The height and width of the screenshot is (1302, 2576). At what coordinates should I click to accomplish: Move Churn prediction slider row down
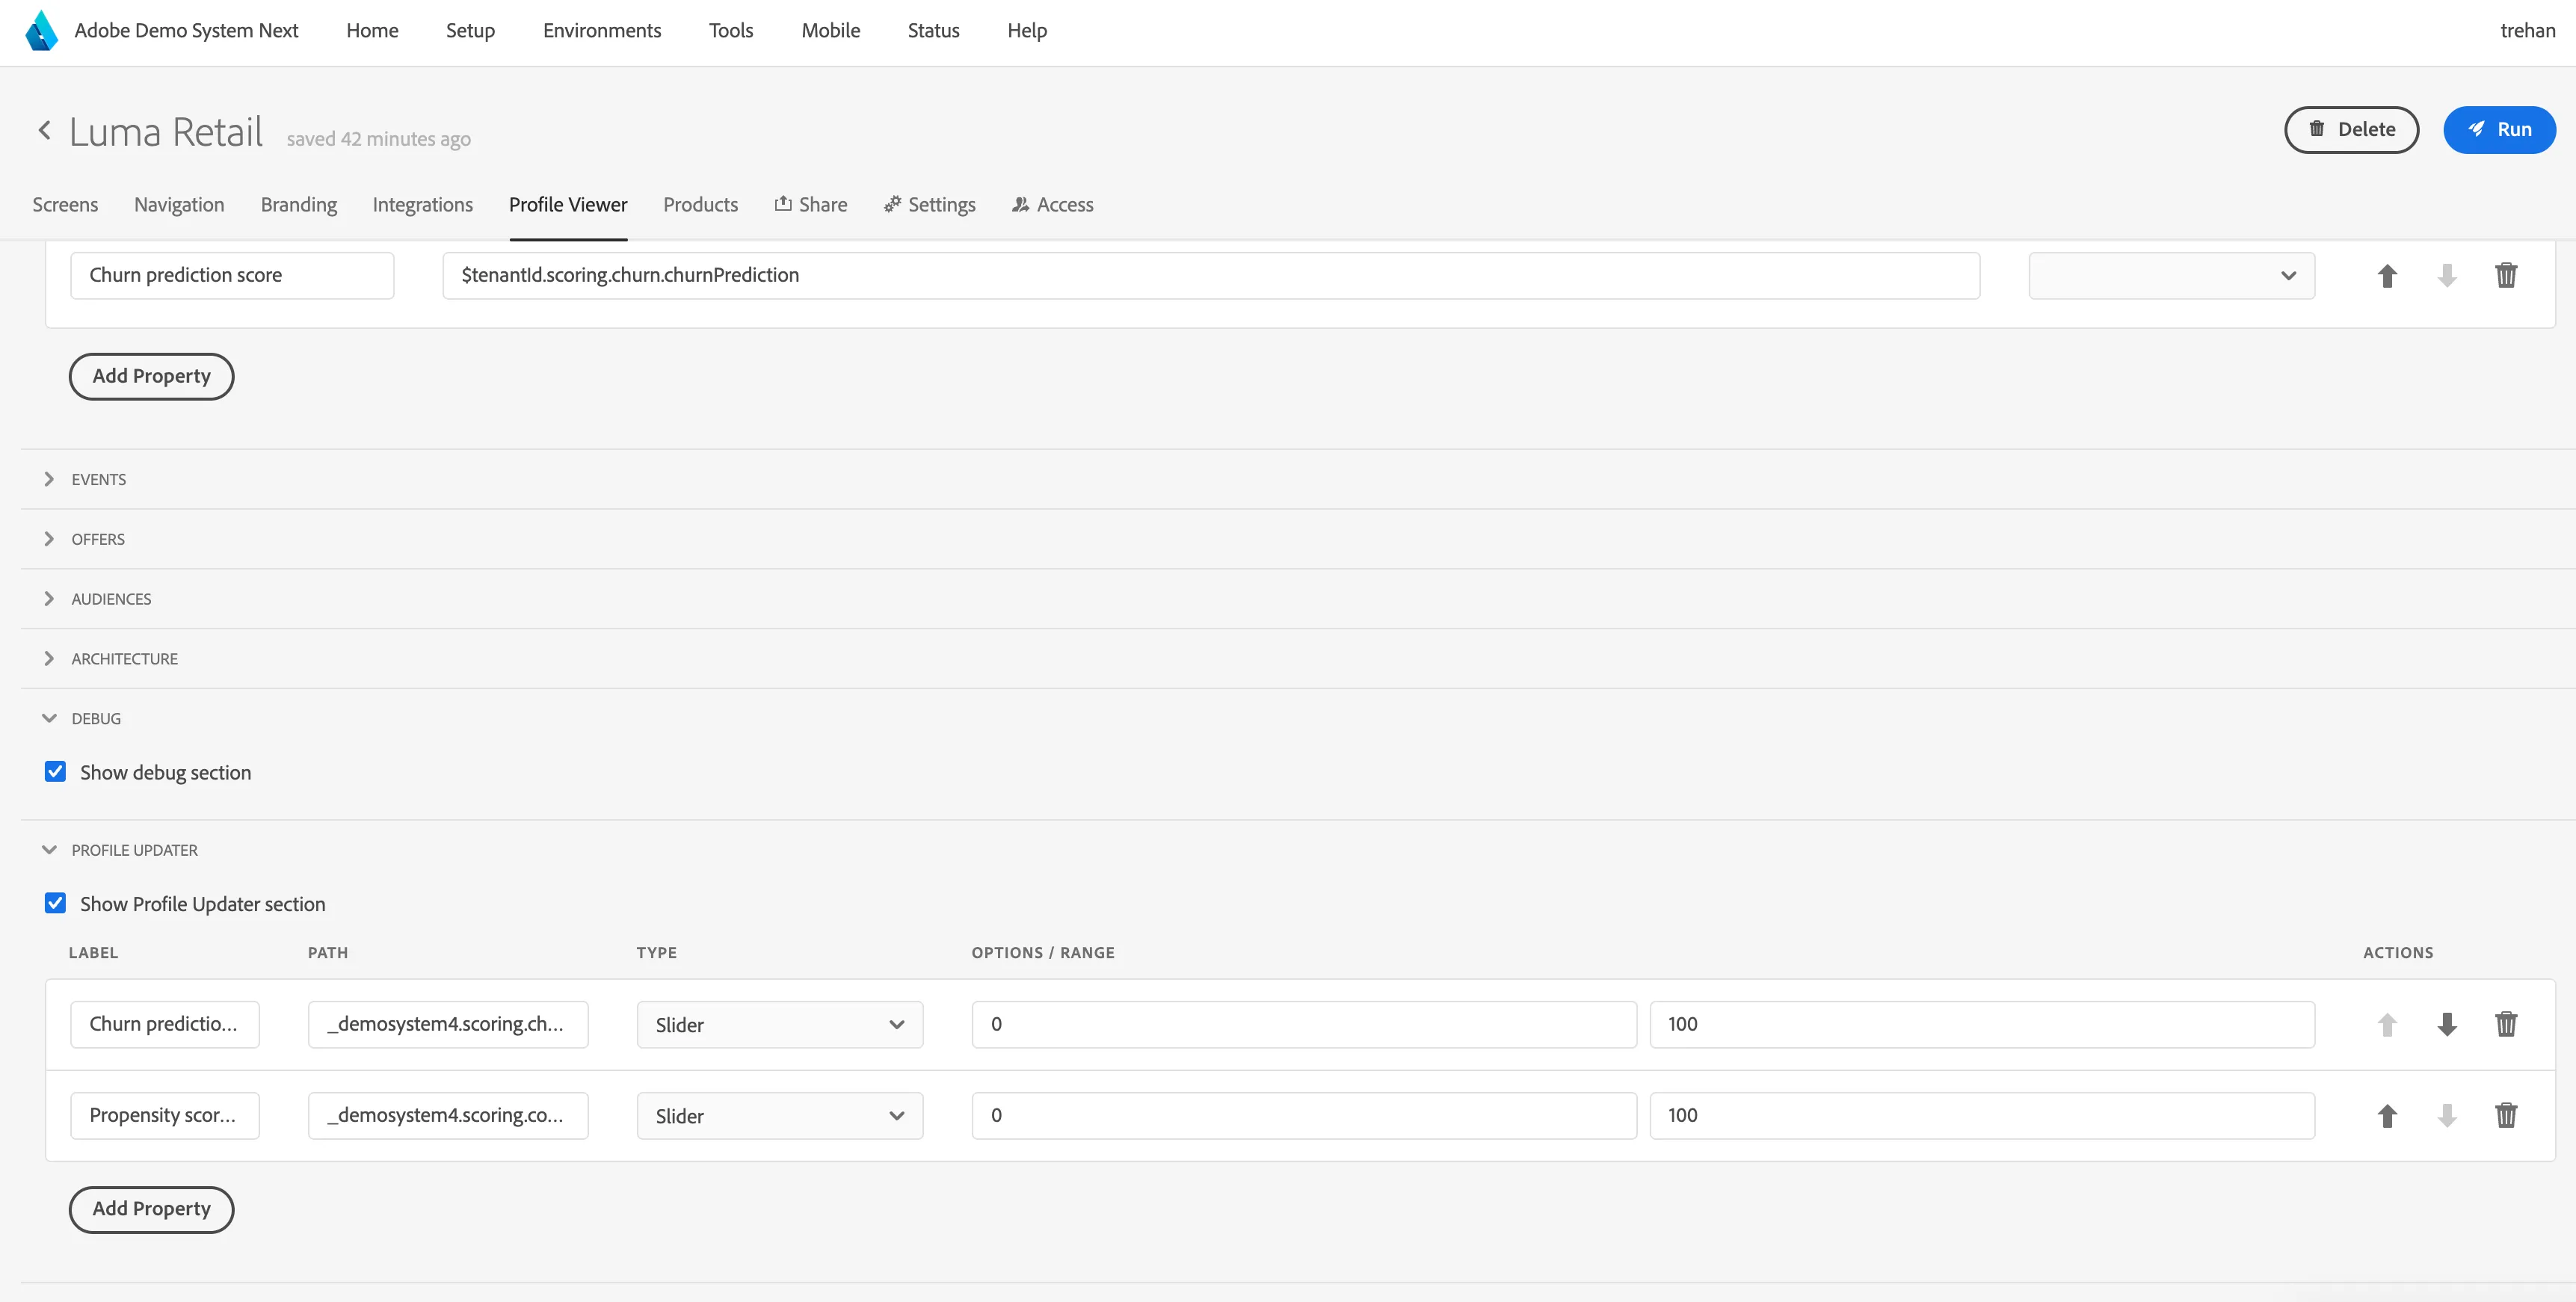pyautogui.click(x=2446, y=1024)
